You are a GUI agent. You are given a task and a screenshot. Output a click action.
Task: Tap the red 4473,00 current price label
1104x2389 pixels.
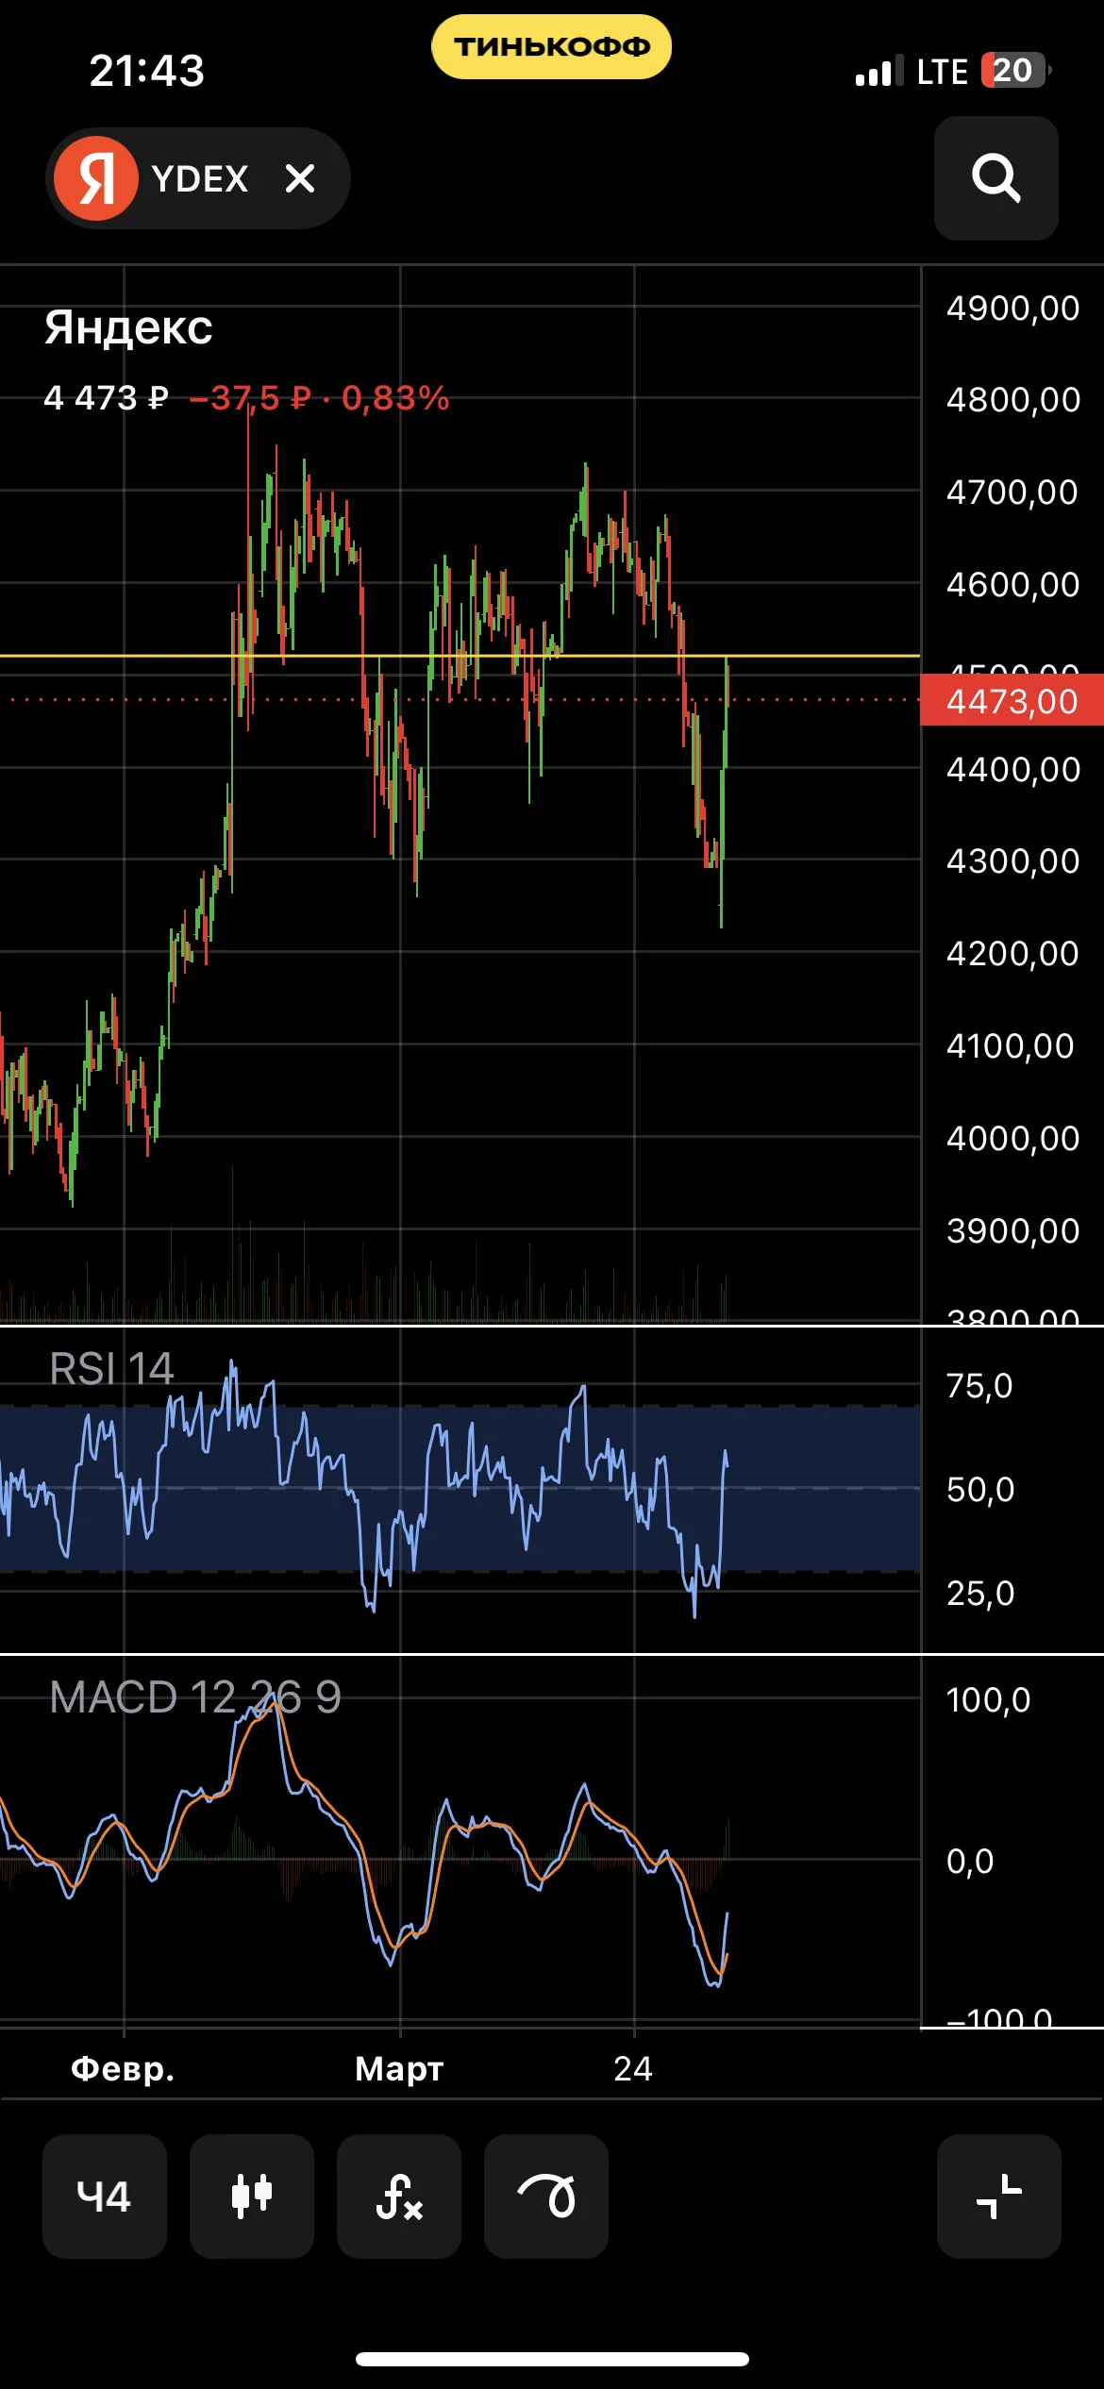click(1012, 701)
